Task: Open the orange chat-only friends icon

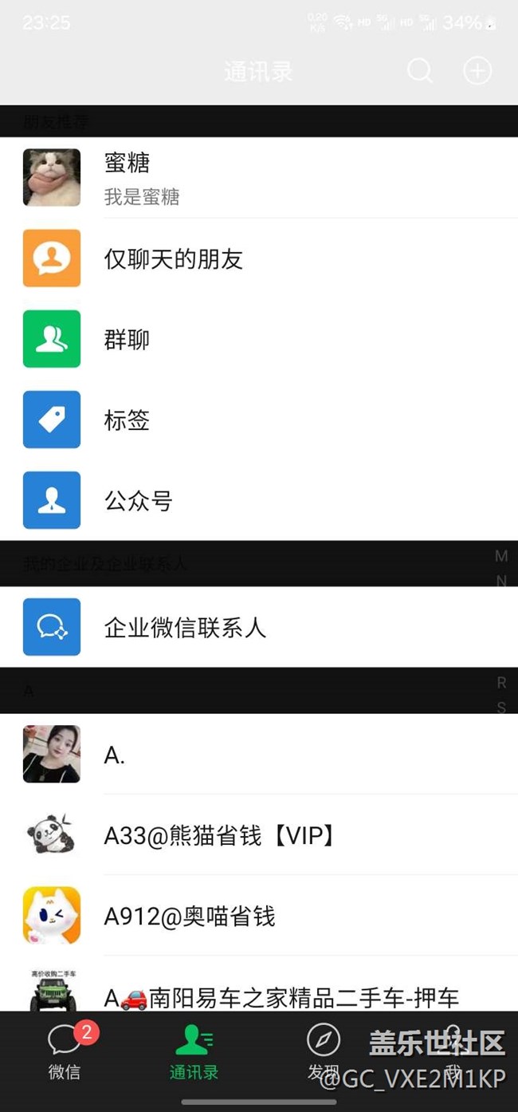Action: click(x=52, y=258)
